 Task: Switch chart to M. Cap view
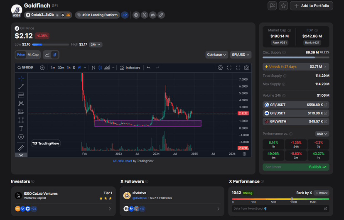click(33, 55)
